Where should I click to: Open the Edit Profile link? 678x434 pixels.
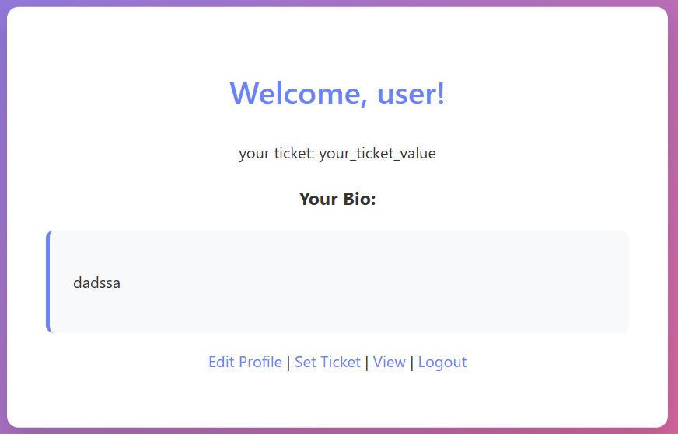(245, 362)
